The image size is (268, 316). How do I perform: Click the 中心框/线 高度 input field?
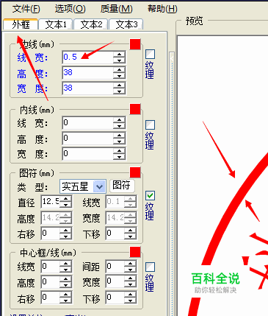pyautogui.click(x=51, y=281)
